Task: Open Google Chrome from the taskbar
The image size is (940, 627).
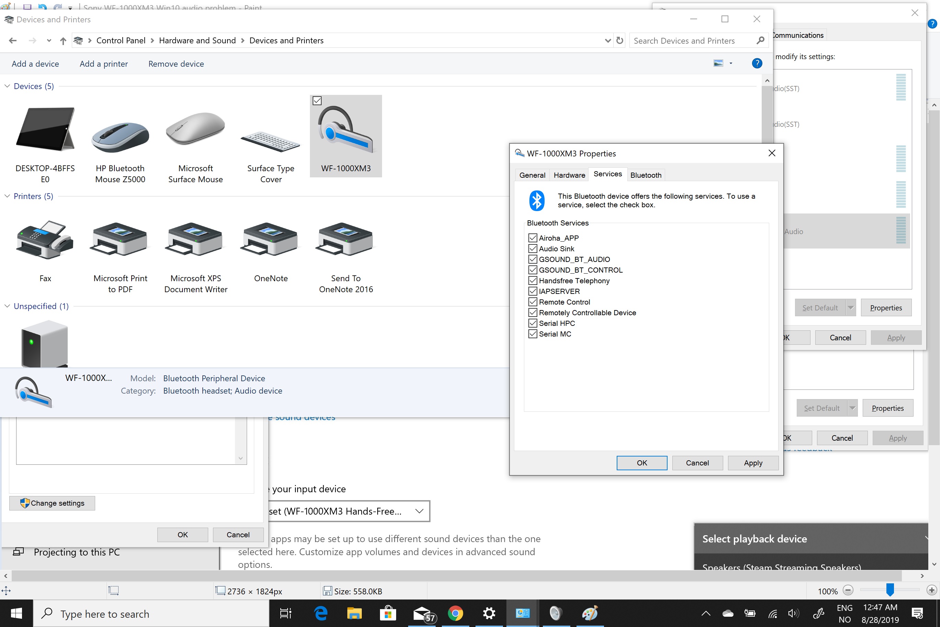Action: (x=455, y=613)
